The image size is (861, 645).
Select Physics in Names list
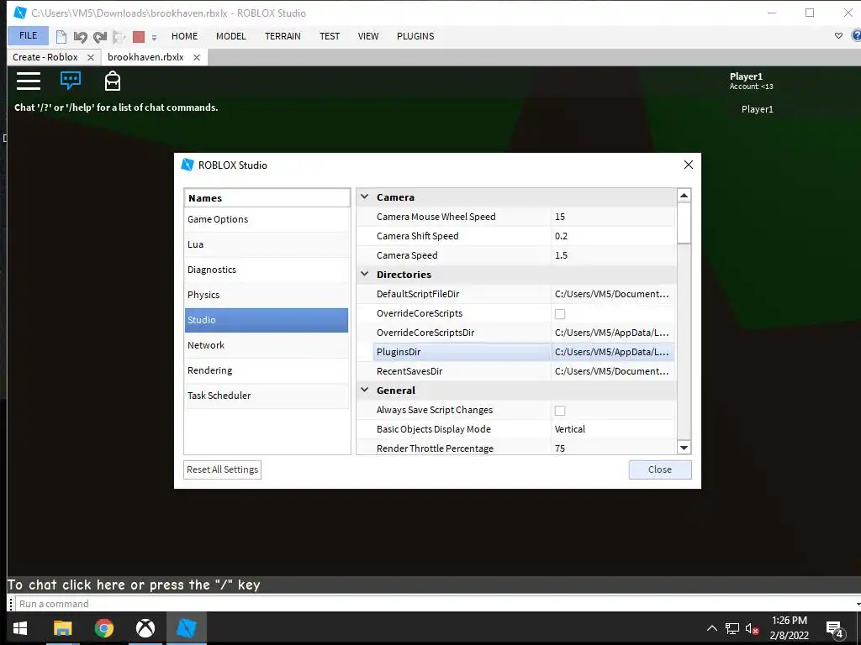tap(267, 295)
